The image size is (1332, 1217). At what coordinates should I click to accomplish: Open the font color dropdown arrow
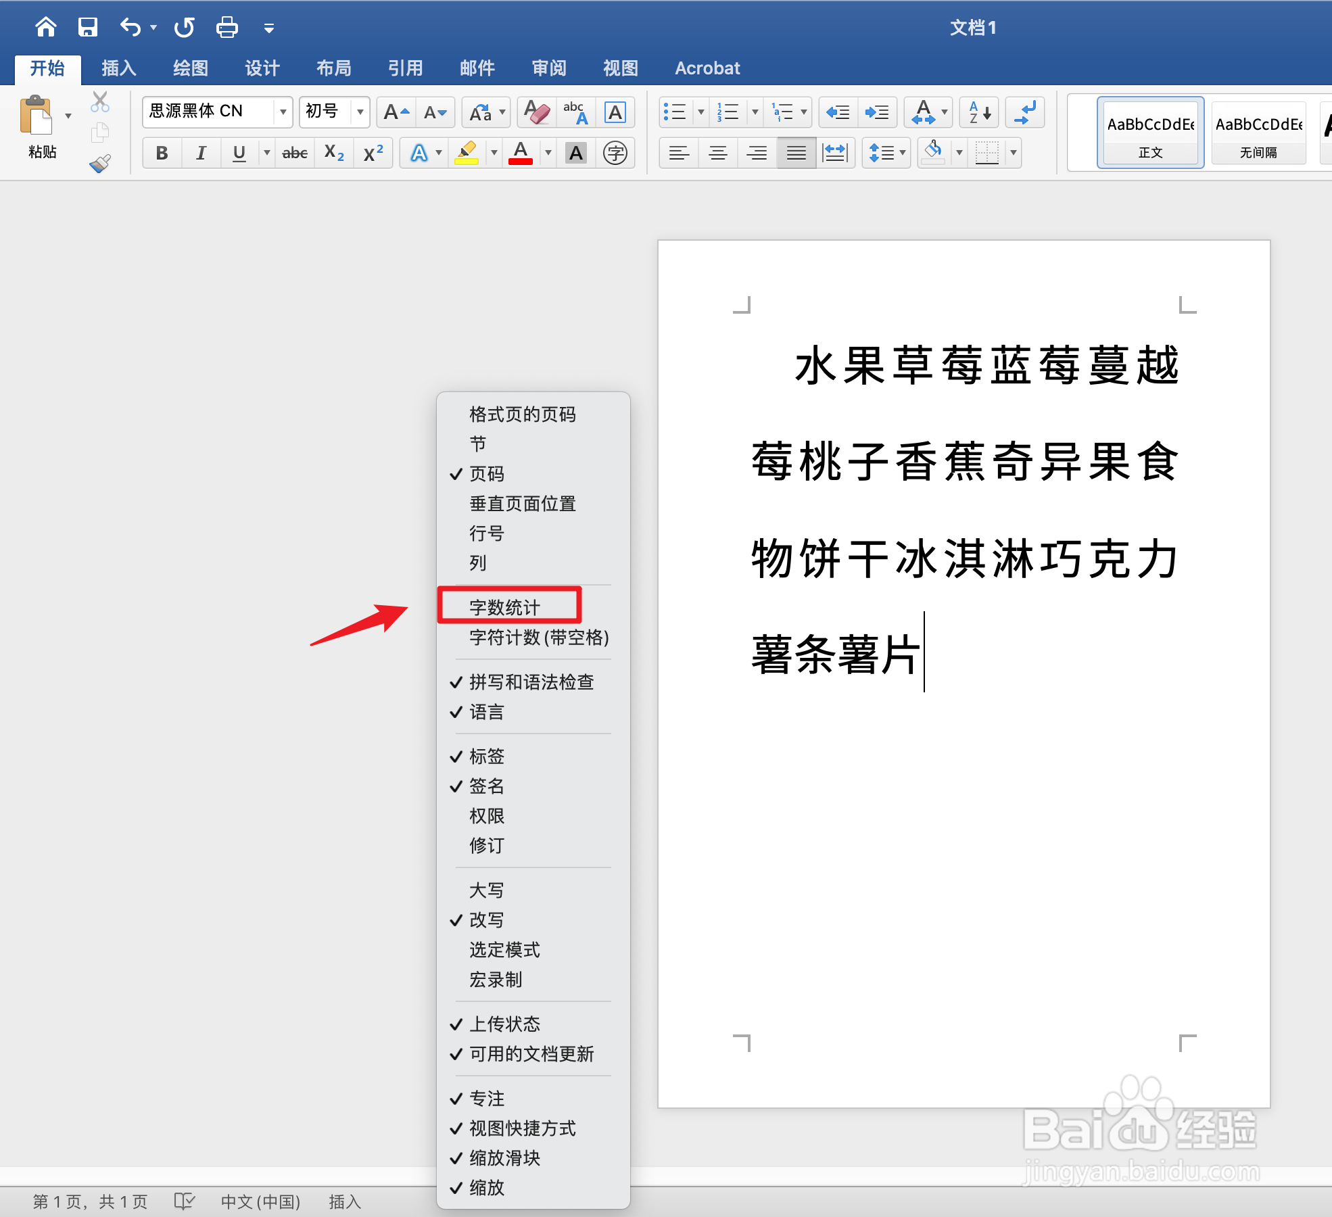click(x=548, y=153)
